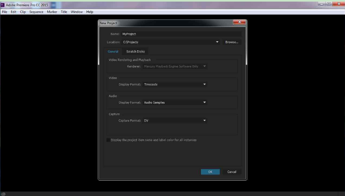Open the Capture Format dropdown

pyautogui.click(x=175, y=120)
